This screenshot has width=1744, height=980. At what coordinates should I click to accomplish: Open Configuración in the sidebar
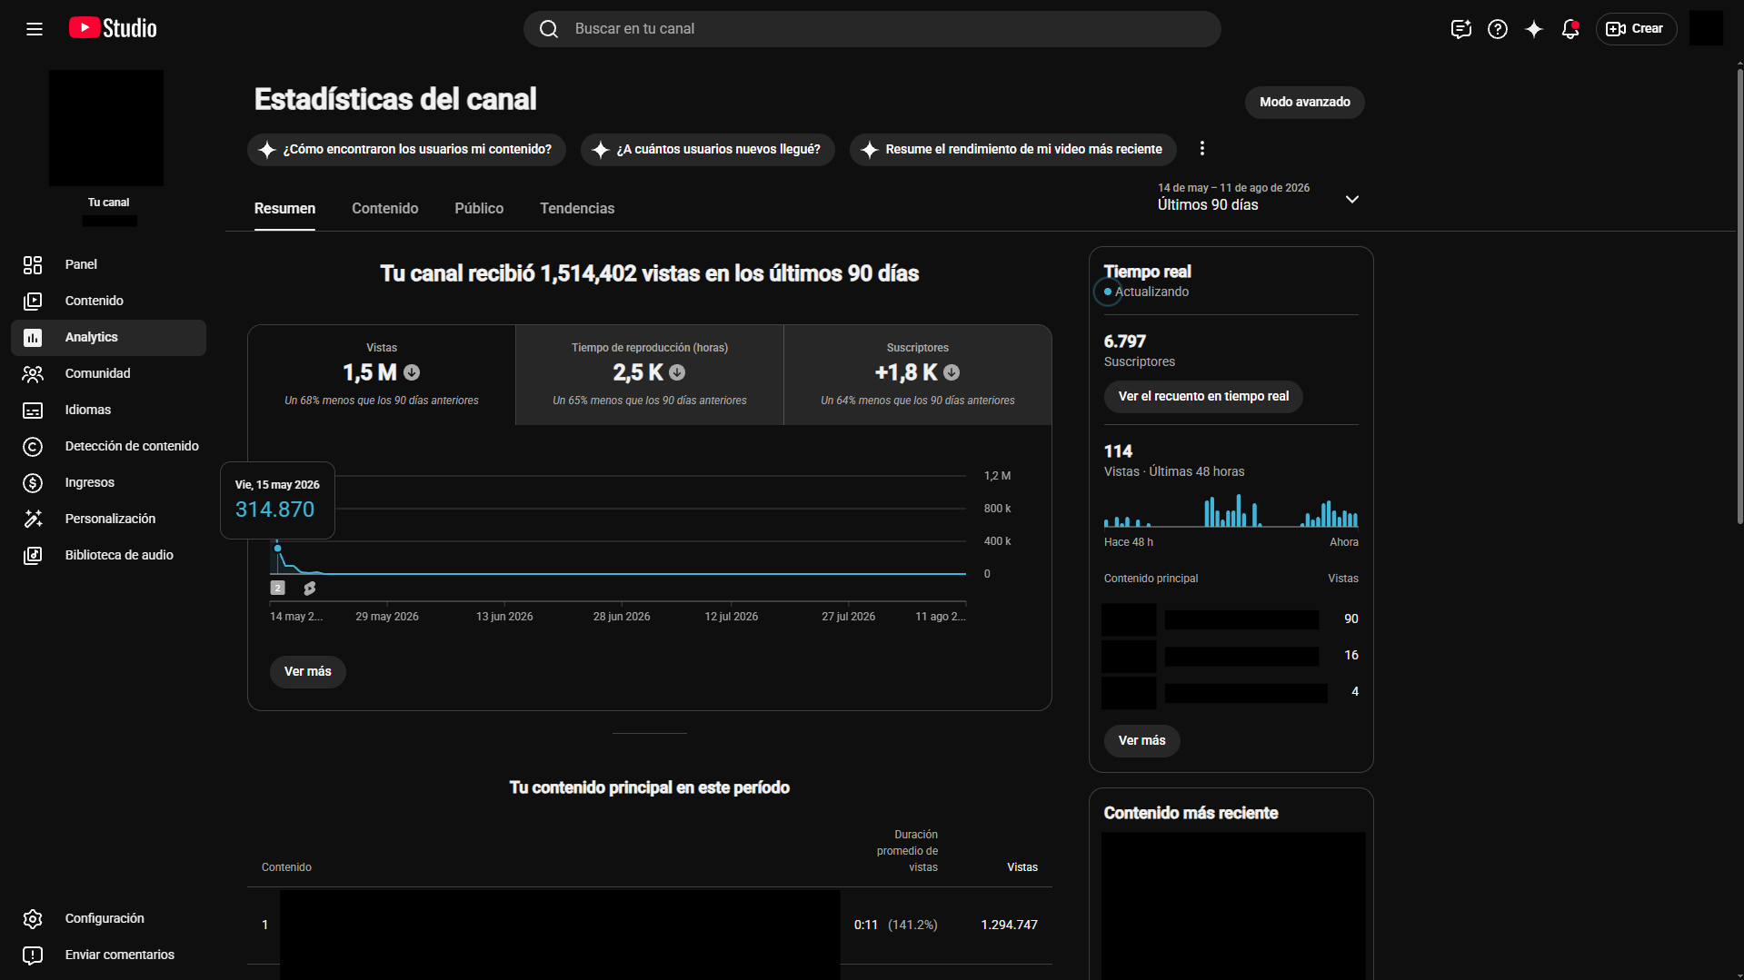coord(108,918)
